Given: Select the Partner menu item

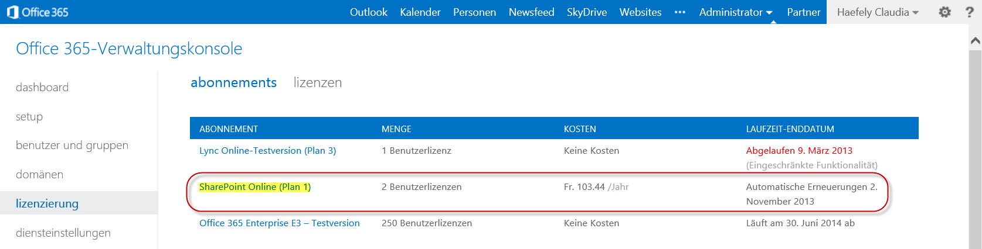Looking at the screenshot, I should tap(804, 12).
